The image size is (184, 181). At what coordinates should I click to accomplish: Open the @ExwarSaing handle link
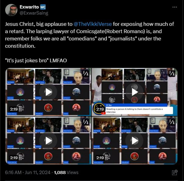tap(34, 13)
